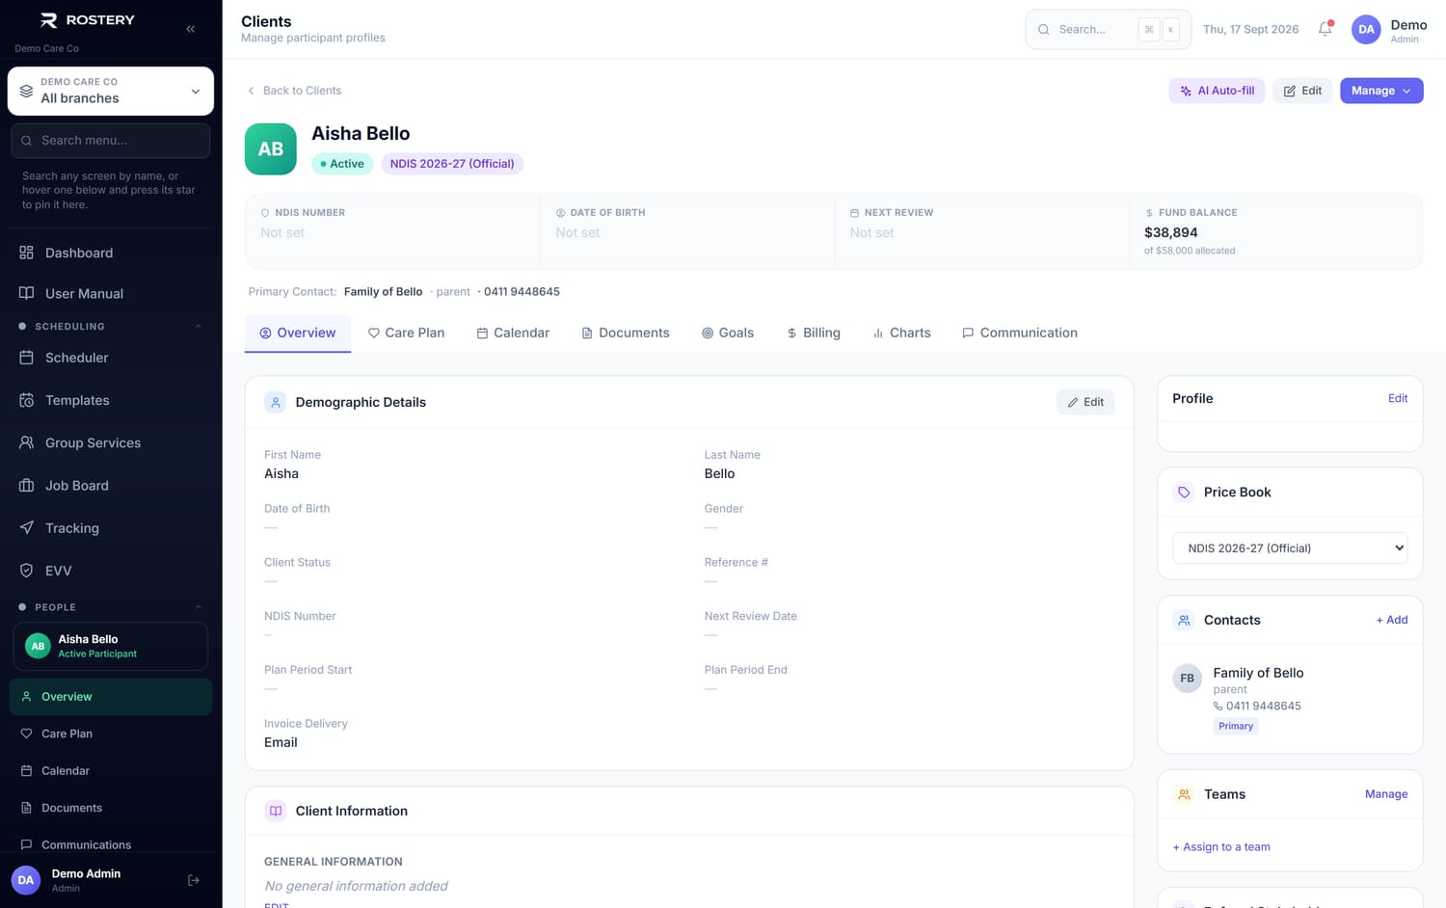Click the Family of Bello primary contact name
Viewport: 1446px width, 908px height.
(383, 291)
